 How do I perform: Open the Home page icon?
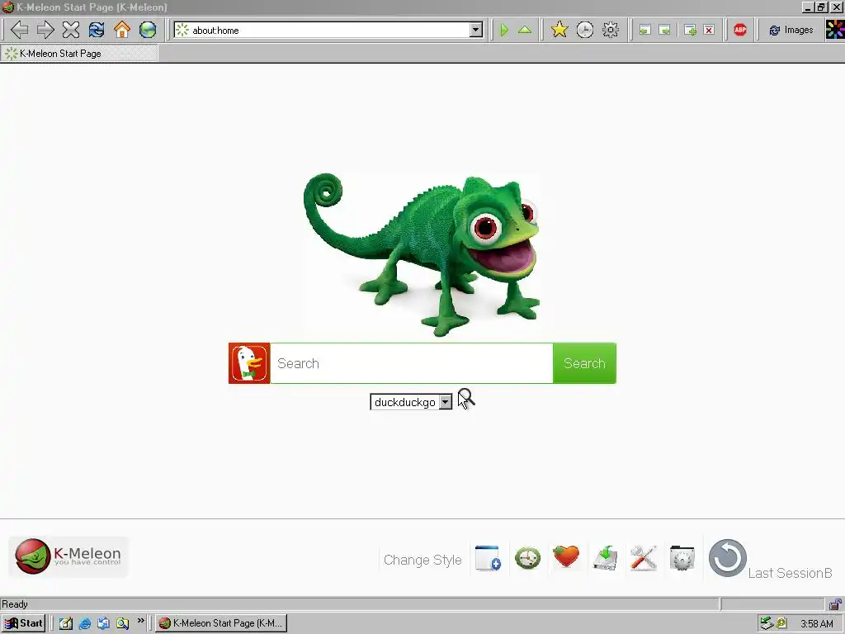coord(122,30)
